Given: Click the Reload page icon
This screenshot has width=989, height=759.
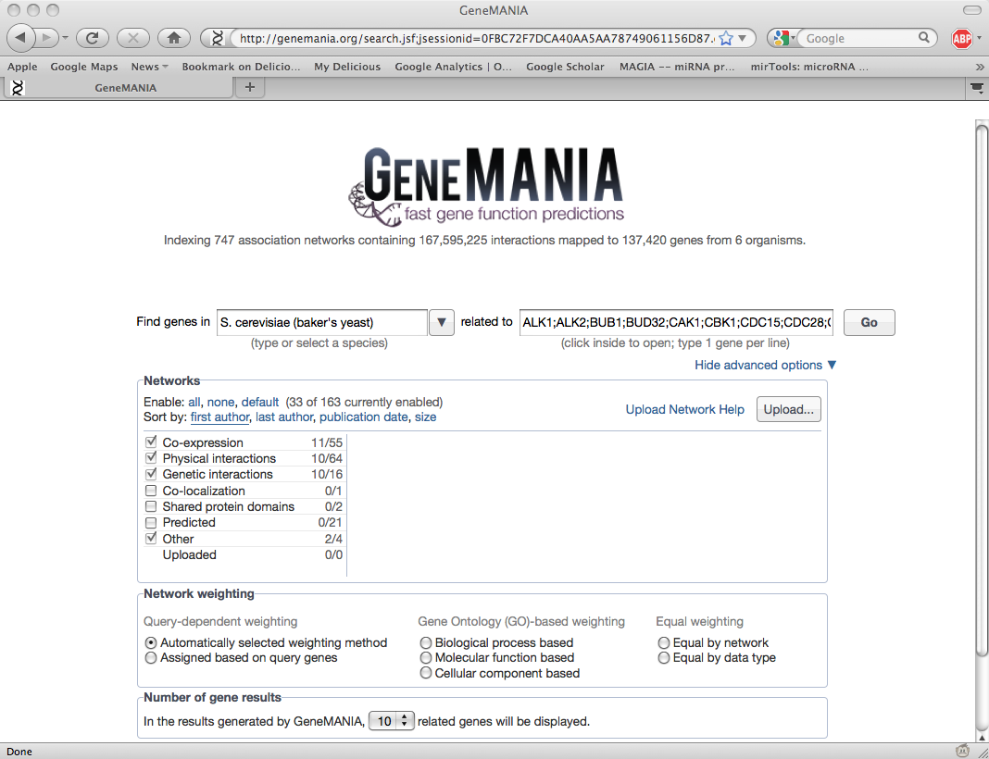Looking at the screenshot, I should (93, 38).
